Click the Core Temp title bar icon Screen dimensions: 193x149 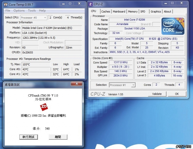coord(6,5)
